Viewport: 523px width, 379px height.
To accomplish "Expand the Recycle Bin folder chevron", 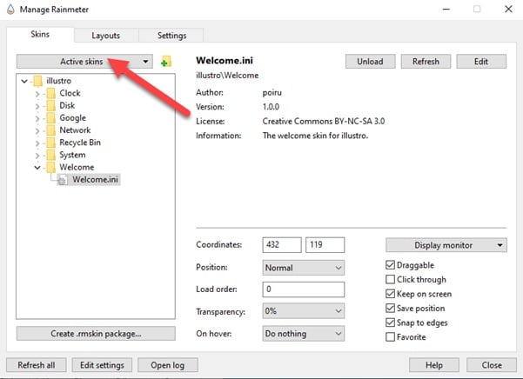I will coord(37,143).
